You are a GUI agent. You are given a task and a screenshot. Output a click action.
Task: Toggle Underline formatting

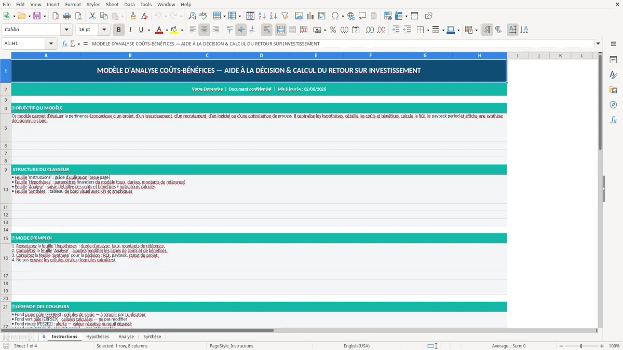141,30
